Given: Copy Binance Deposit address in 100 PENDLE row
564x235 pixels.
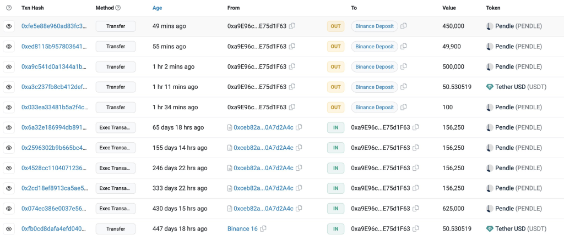Looking at the screenshot, I should [404, 107].
